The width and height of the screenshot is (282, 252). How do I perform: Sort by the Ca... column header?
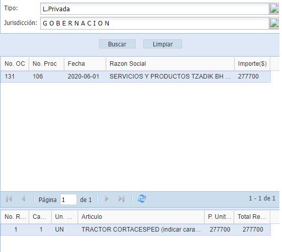(40, 217)
